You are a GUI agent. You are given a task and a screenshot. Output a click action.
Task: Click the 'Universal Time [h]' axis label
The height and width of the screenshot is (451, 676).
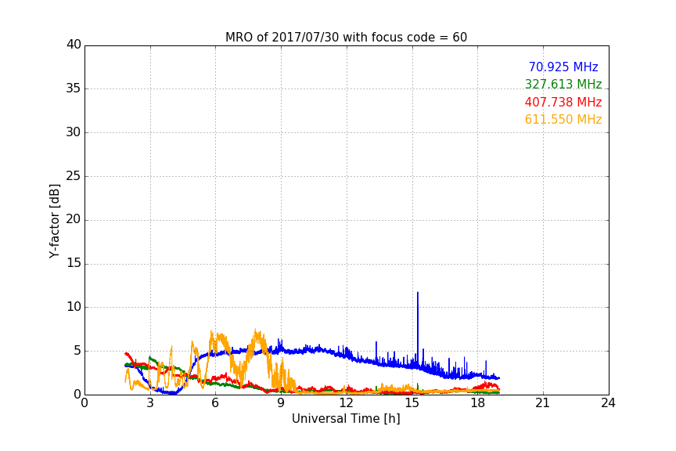click(x=346, y=419)
